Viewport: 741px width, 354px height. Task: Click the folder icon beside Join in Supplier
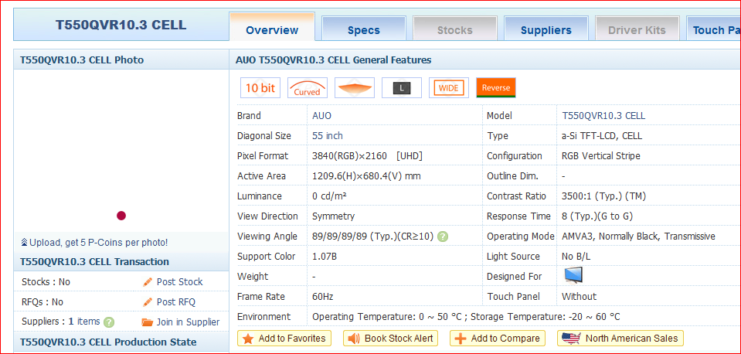point(148,322)
